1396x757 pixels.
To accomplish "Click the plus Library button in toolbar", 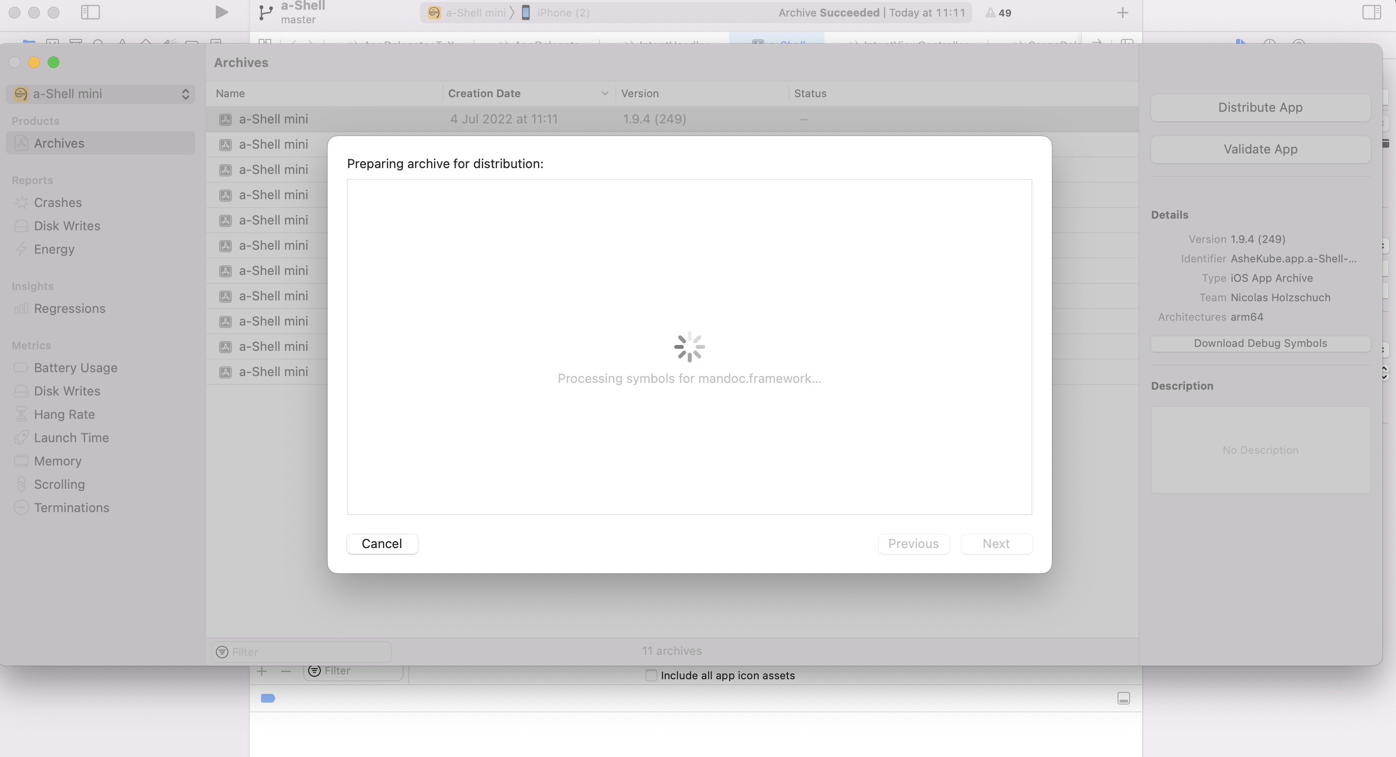I will [1122, 13].
